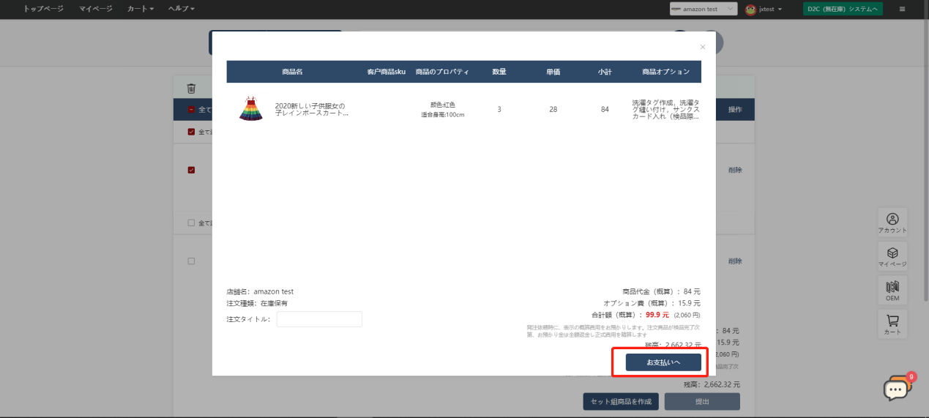Open the chat support bubble
Screen dimensions: 929x418
click(896, 390)
